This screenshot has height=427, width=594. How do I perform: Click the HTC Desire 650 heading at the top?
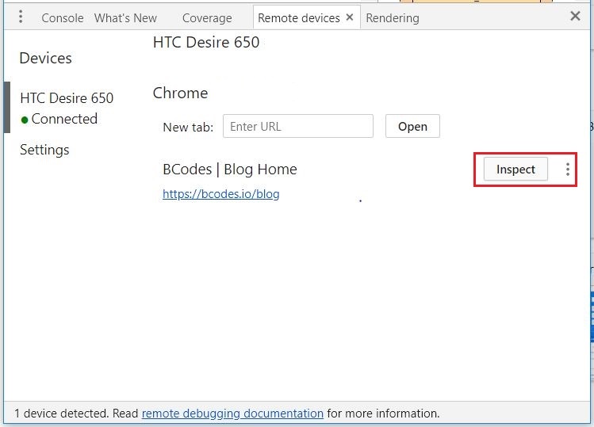coord(206,42)
